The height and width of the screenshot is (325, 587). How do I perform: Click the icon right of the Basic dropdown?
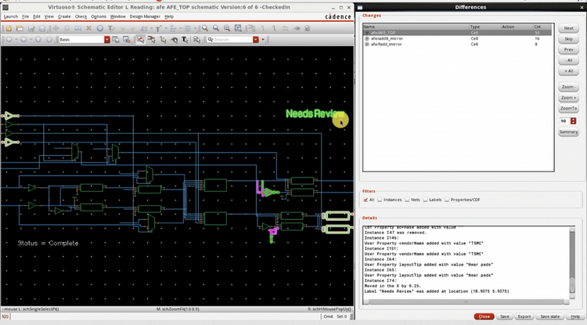point(117,39)
